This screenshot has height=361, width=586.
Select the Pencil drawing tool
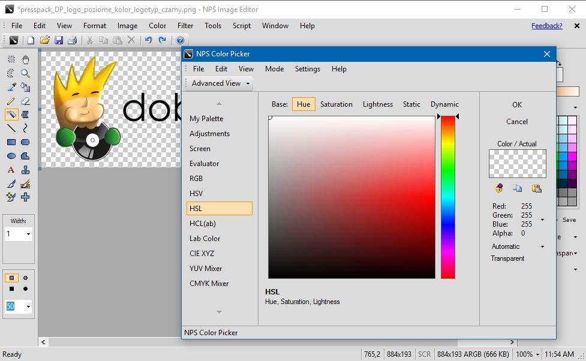pyautogui.click(x=11, y=102)
